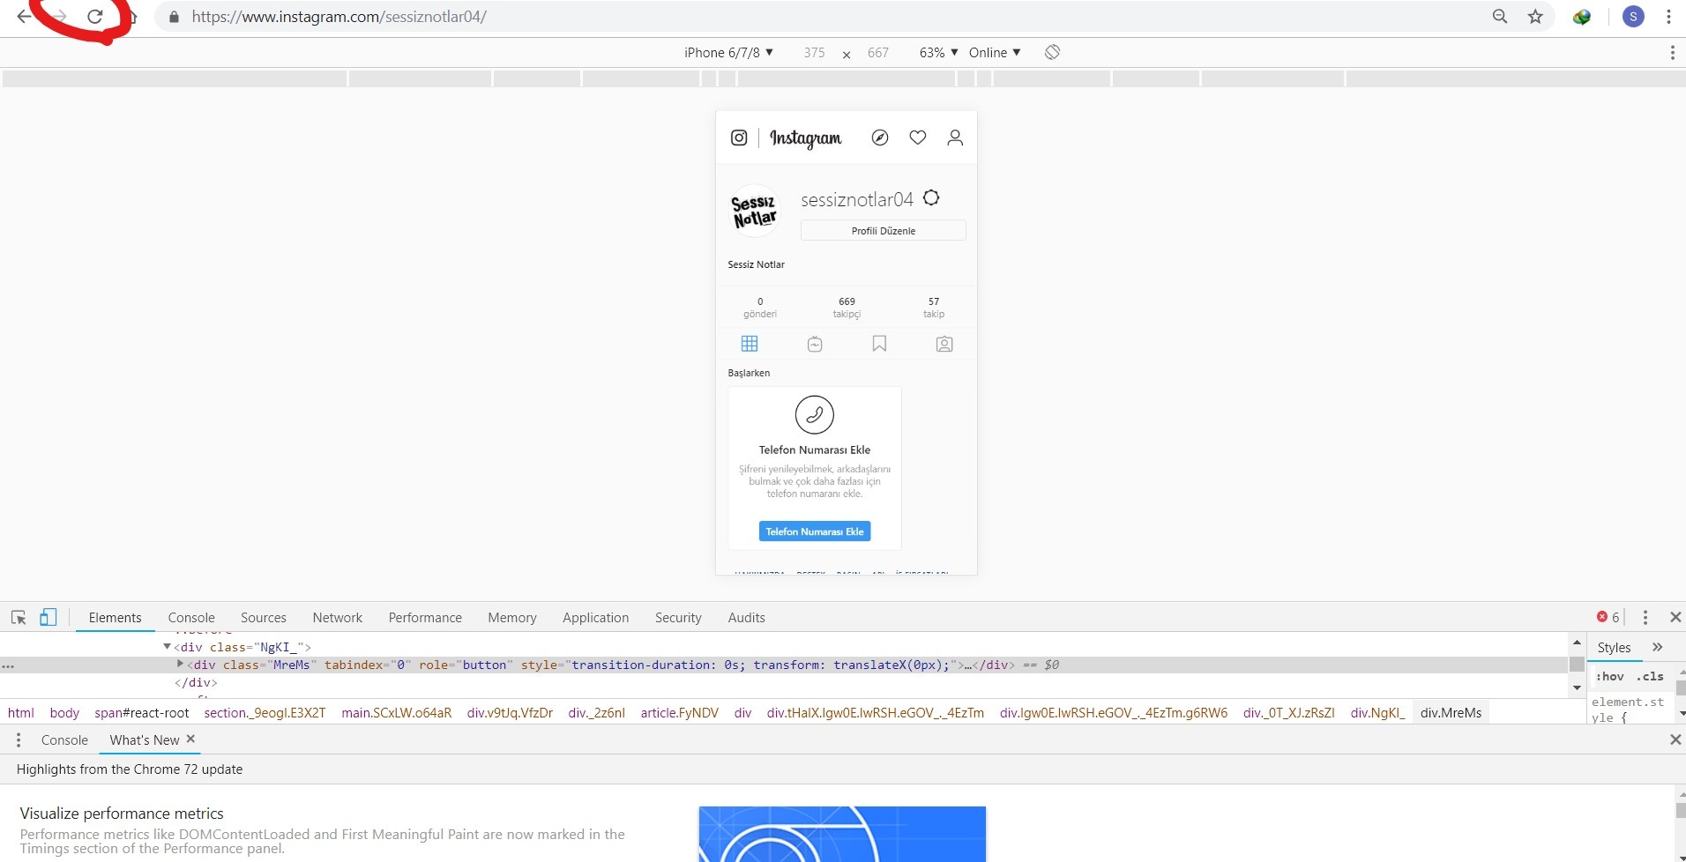Open the drawer three-dot menu beside Console

click(x=19, y=740)
